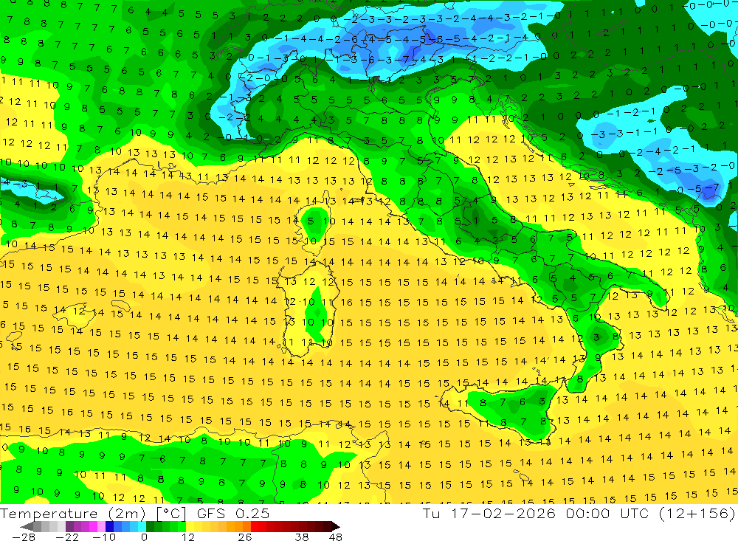Click the '(12+156)' forecast hour label
This screenshot has height=541, width=738.
697,514
